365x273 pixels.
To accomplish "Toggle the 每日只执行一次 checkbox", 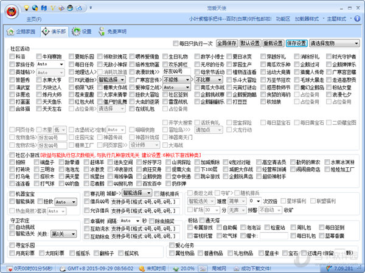I will (x=176, y=43).
